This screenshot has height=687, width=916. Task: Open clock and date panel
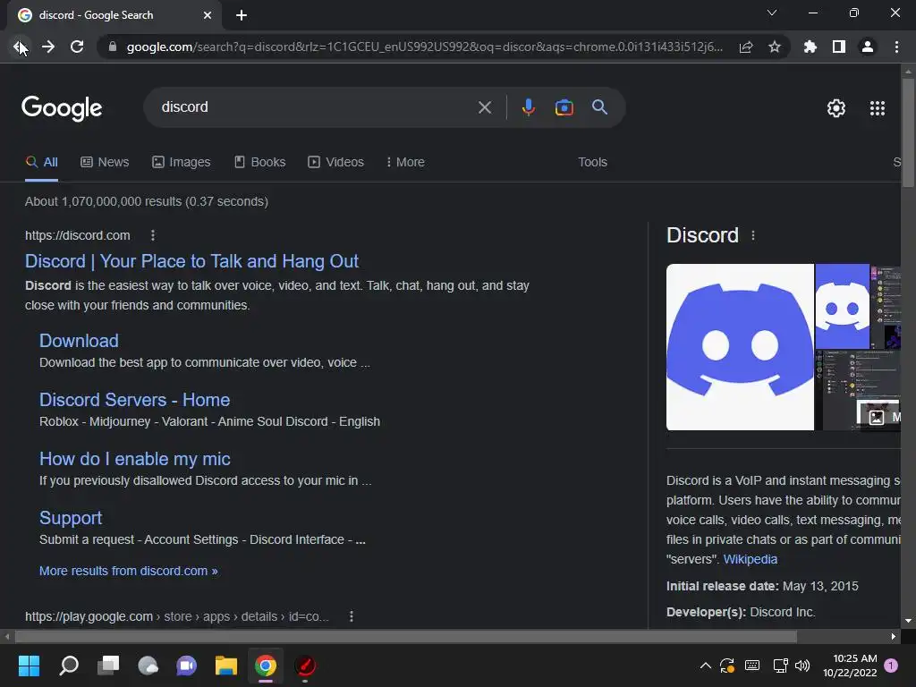click(850, 666)
